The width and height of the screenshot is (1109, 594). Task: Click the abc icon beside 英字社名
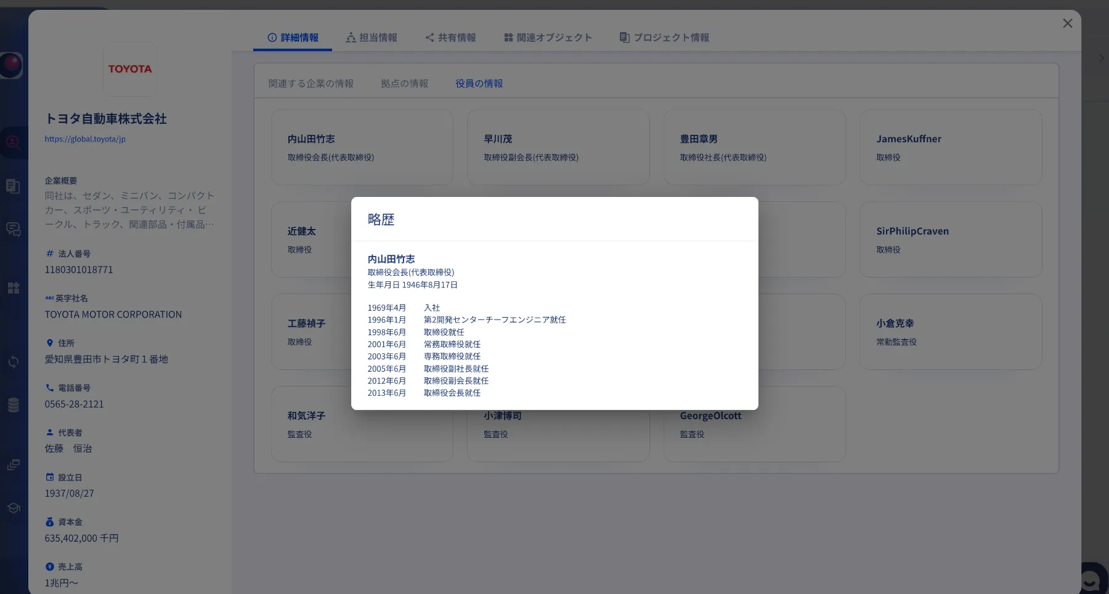(x=49, y=298)
